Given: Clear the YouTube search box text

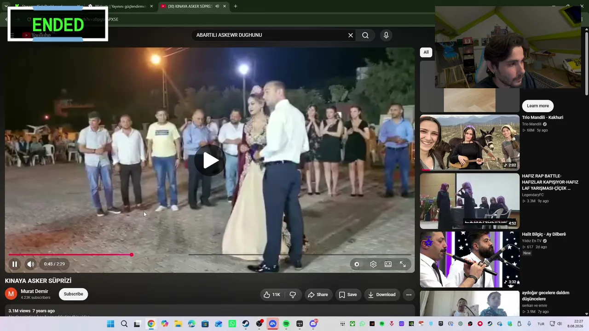Looking at the screenshot, I should 351,35.
